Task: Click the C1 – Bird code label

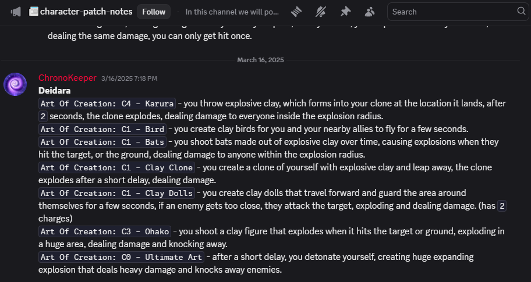Action: (x=103, y=129)
